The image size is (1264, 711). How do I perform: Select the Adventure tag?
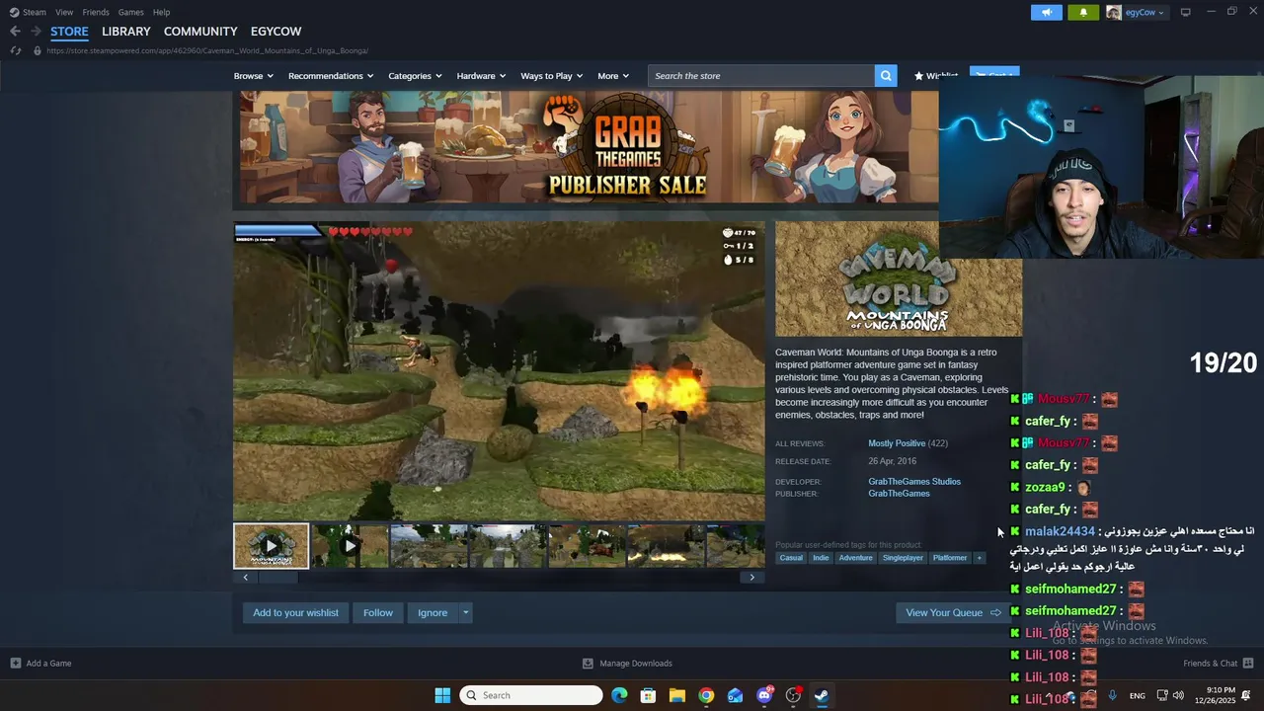(x=855, y=558)
